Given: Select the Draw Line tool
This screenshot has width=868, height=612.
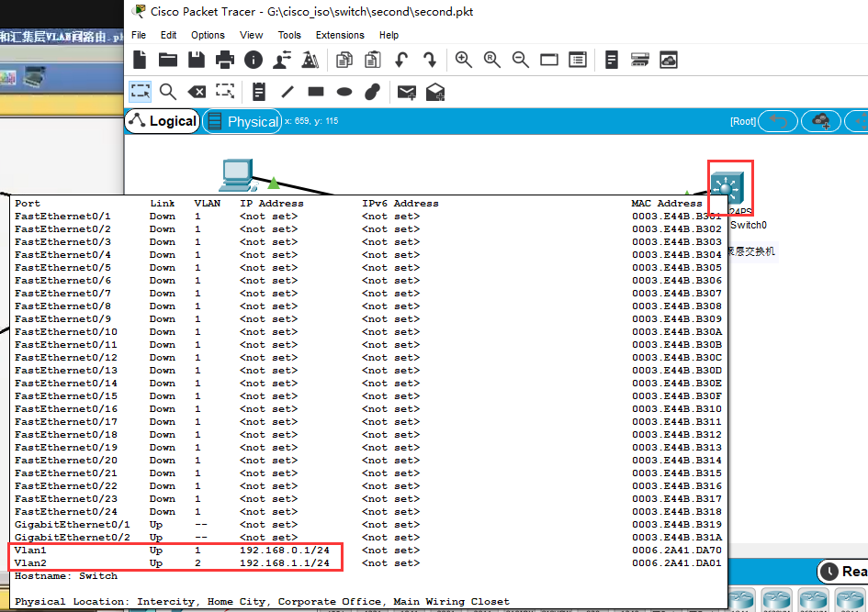Looking at the screenshot, I should tap(287, 92).
